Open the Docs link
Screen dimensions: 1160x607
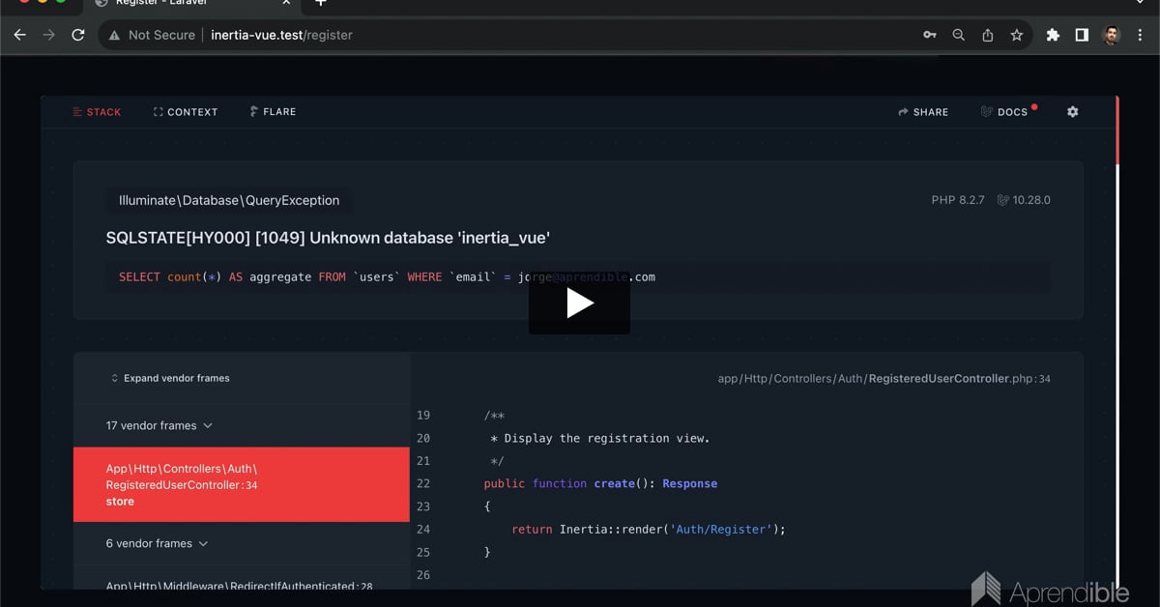tap(1004, 112)
